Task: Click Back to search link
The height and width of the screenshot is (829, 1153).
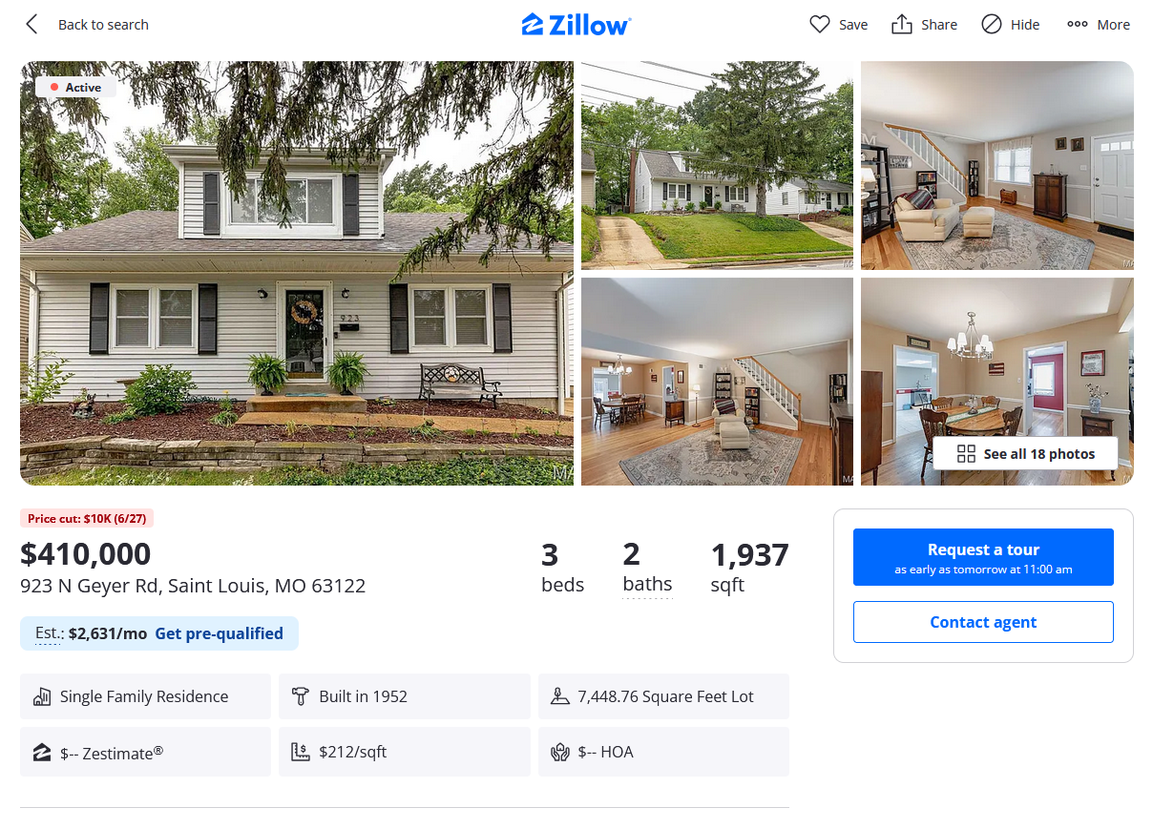Action: (x=103, y=25)
